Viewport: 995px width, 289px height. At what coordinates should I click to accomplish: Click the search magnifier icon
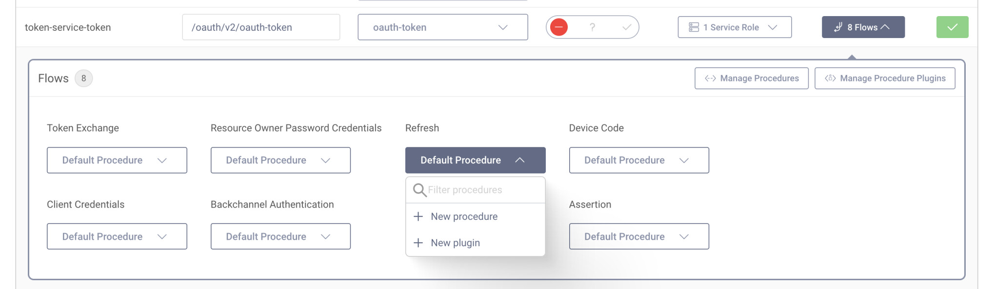click(419, 190)
